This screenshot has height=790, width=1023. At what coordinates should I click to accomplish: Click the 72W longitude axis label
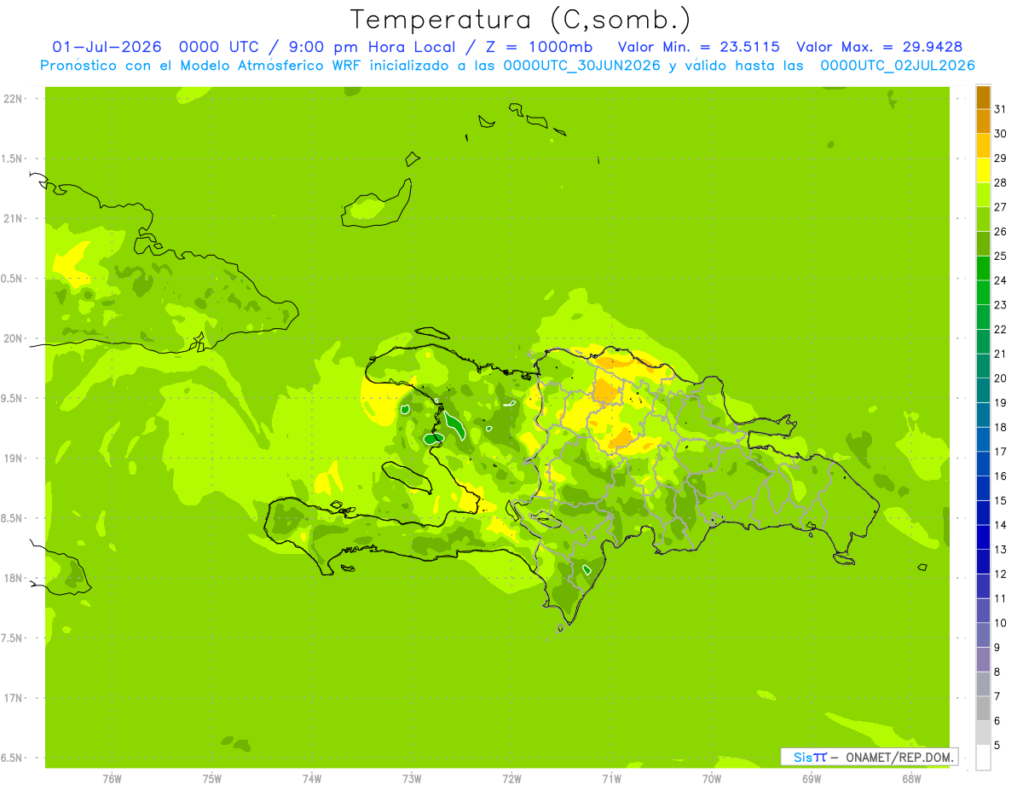click(511, 779)
